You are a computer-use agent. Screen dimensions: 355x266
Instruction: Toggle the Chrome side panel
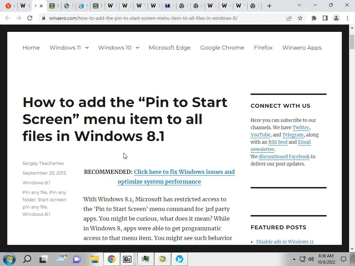point(325,18)
